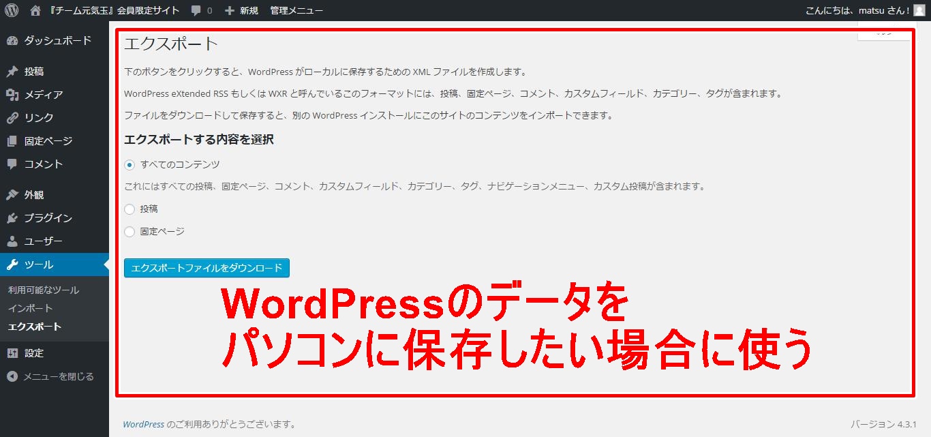931x437 pixels.
Task: Click こんにちは、matsu さん account menu
Action: click(857, 11)
